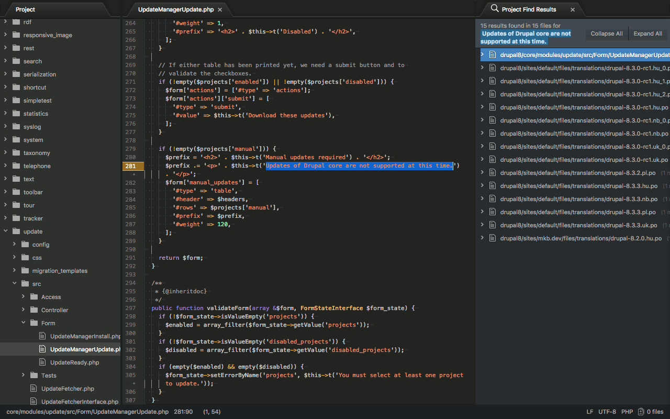
Task: Click the files icon next to '0 files'
Action: click(642, 412)
